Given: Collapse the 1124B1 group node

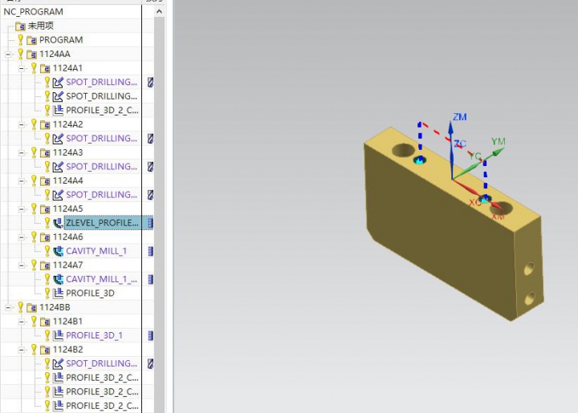Looking at the screenshot, I should (22, 322).
